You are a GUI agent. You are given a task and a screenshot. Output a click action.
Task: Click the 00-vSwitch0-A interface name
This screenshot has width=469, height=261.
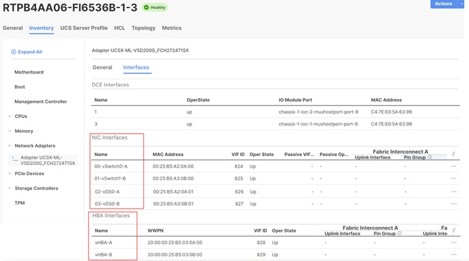111,166
